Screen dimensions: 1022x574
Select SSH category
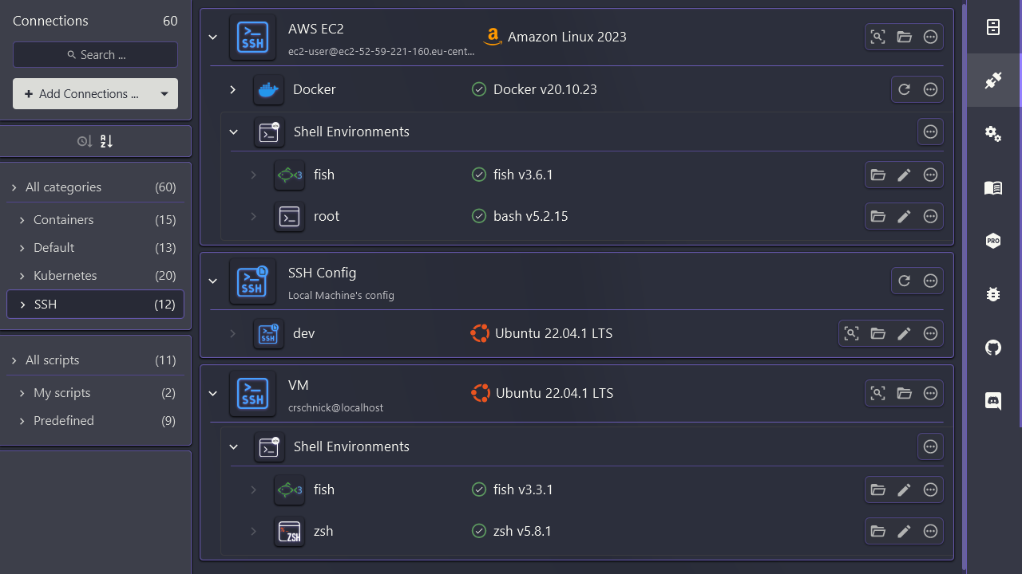click(x=95, y=305)
